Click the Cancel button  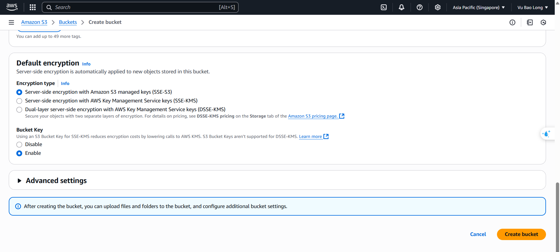[478, 234]
